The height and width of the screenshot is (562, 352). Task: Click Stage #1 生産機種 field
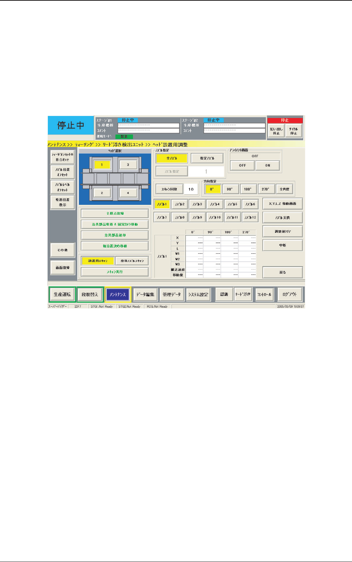(x=148, y=125)
